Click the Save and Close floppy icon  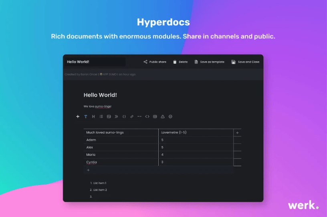(233, 62)
